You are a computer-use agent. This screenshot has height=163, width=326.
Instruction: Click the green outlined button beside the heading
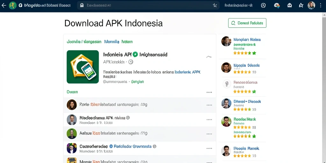(x=247, y=23)
